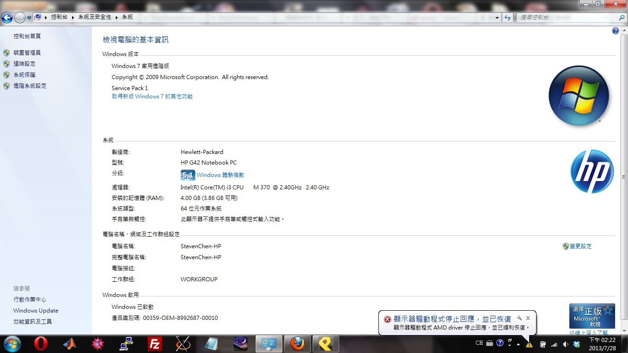This screenshot has width=628, height=353.
Task: Go back with the blue Back arrow
Action: (7, 17)
